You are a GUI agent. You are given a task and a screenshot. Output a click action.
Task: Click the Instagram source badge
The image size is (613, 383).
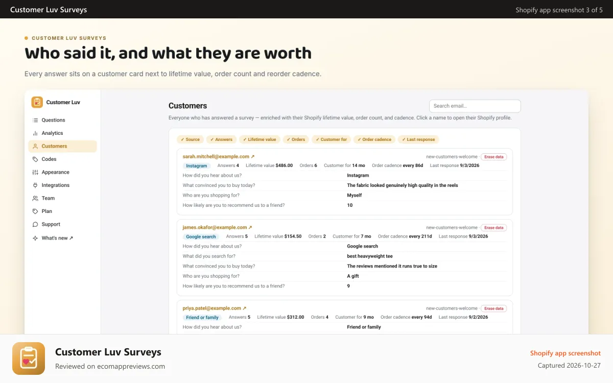pyautogui.click(x=197, y=166)
